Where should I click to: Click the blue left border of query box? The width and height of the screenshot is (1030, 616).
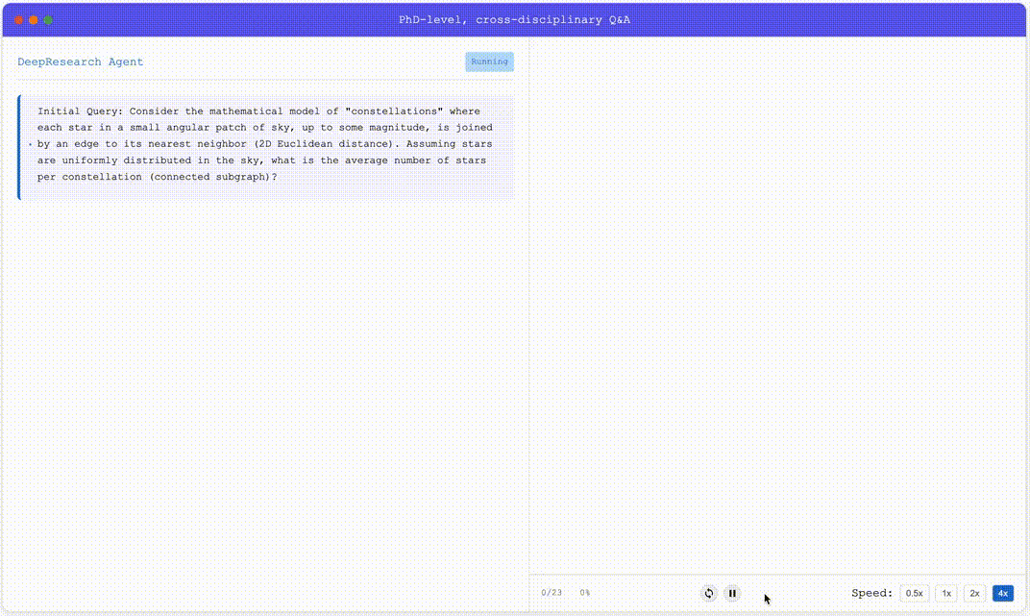[18, 147]
